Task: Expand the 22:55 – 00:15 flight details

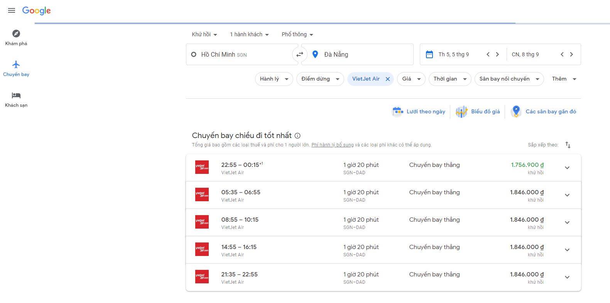Action: click(x=567, y=168)
